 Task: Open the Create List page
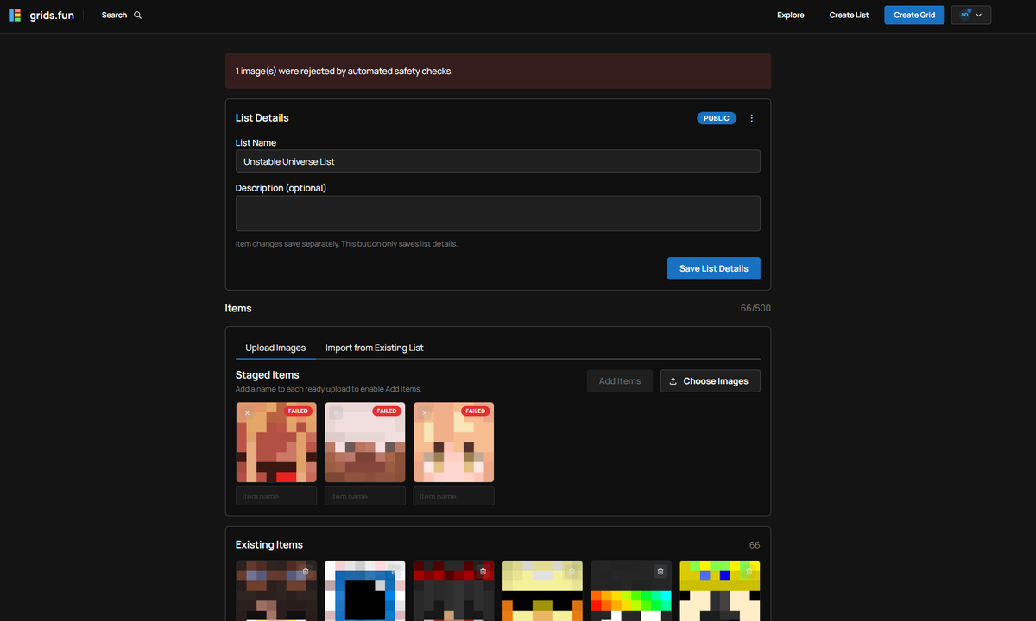click(x=849, y=16)
